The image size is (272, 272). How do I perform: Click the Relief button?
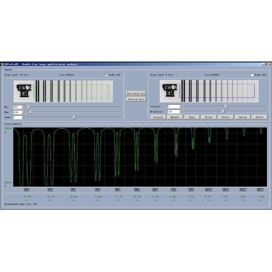tap(259, 117)
